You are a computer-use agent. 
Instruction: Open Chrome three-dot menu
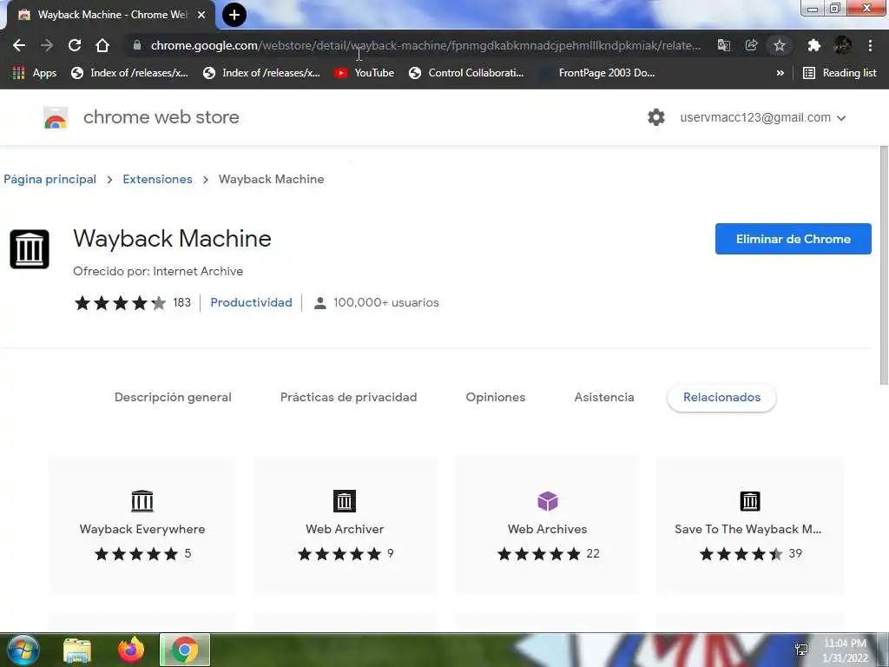[x=870, y=45]
